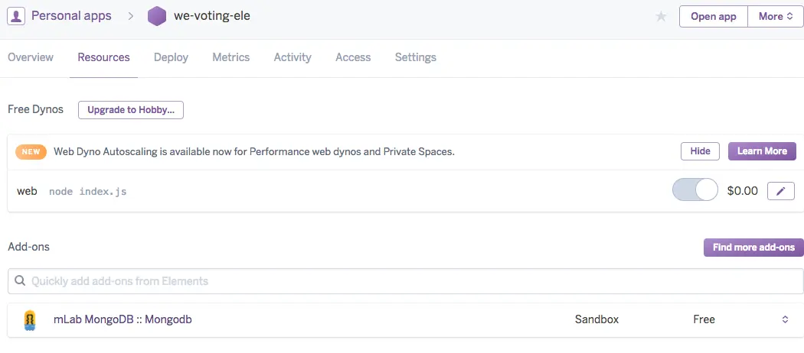Expand the mLab MongoDB plan options arrows
The height and width of the screenshot is (353, 804).
(785, 319)
